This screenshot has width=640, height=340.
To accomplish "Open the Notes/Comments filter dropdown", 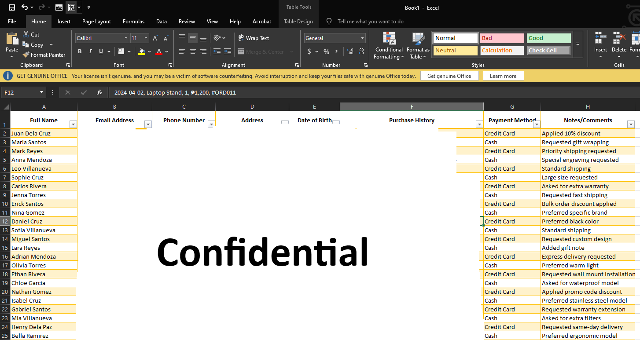I will [x=631, y=124].
